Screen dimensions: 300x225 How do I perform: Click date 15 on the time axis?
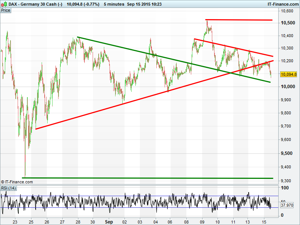tap(264, 222)
